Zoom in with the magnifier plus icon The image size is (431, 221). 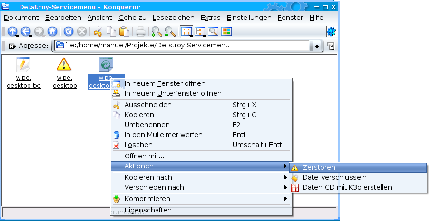[157, 31]
